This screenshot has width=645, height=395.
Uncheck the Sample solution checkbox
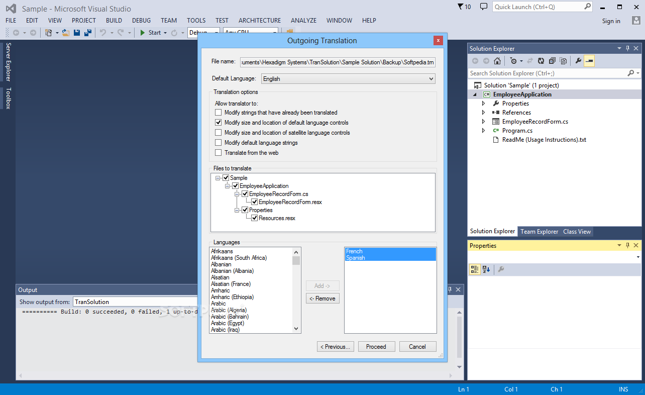click(x=226, y=178)
